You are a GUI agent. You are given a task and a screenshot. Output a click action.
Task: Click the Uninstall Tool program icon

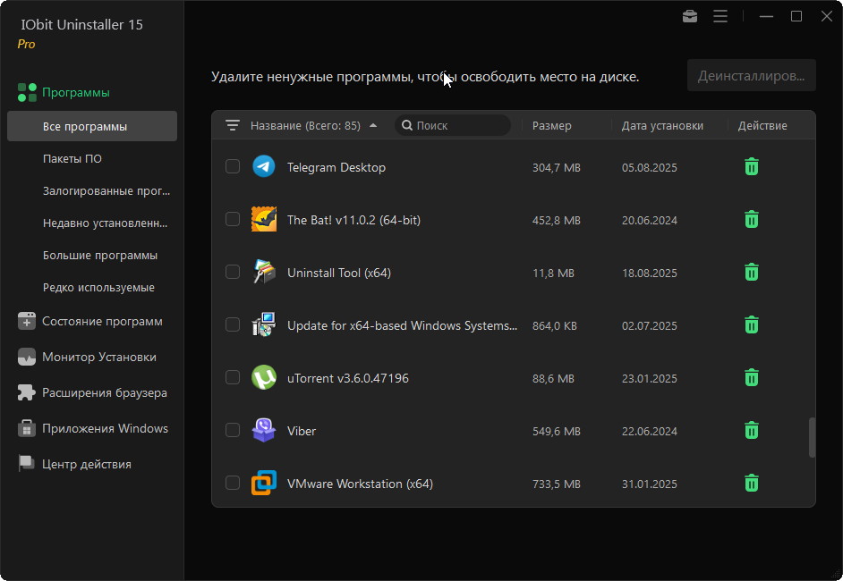(x=264, y=273)
